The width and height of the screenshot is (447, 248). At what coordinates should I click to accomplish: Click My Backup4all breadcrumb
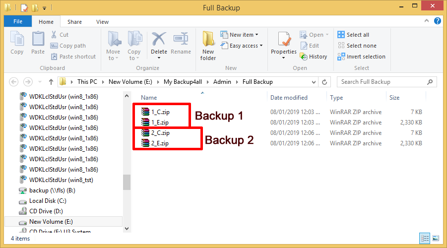click(x=183, y=82)
